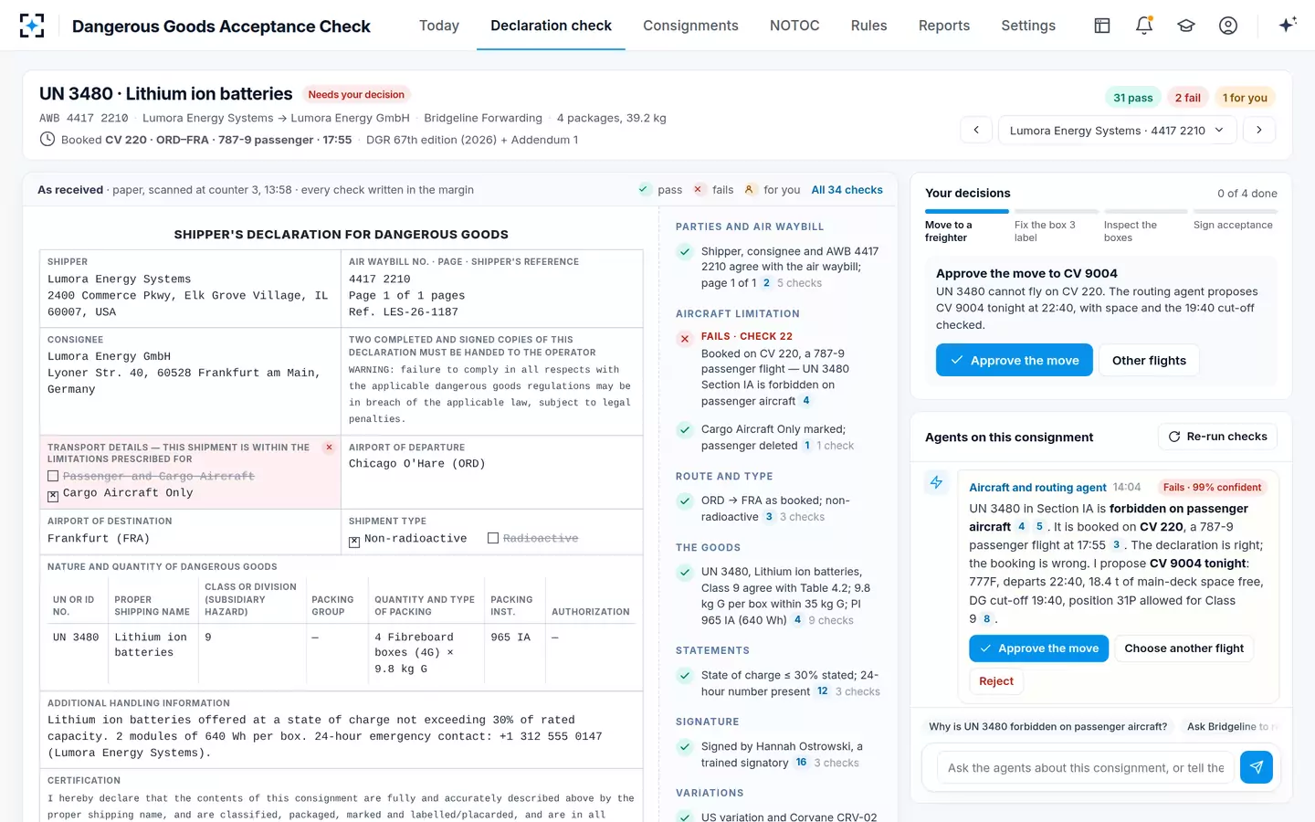Viewport: 1315px width, 822px height.
Task: Open the All 34 checks link
Action: point(847,190)
